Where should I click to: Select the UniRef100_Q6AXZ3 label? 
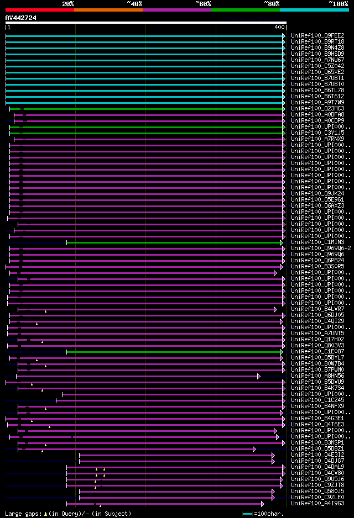coord(317,205)
